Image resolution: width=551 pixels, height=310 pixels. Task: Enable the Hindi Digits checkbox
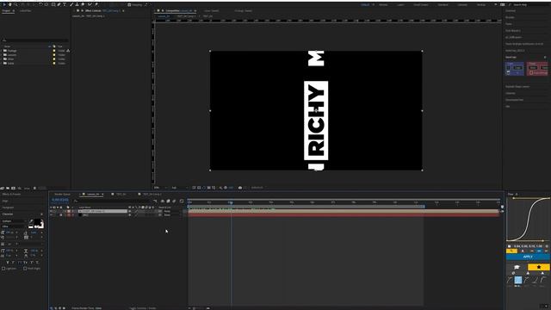tap(25, 269)
